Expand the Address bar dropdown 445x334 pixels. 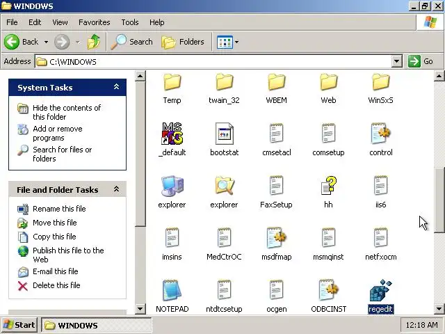tap(397, 61)
